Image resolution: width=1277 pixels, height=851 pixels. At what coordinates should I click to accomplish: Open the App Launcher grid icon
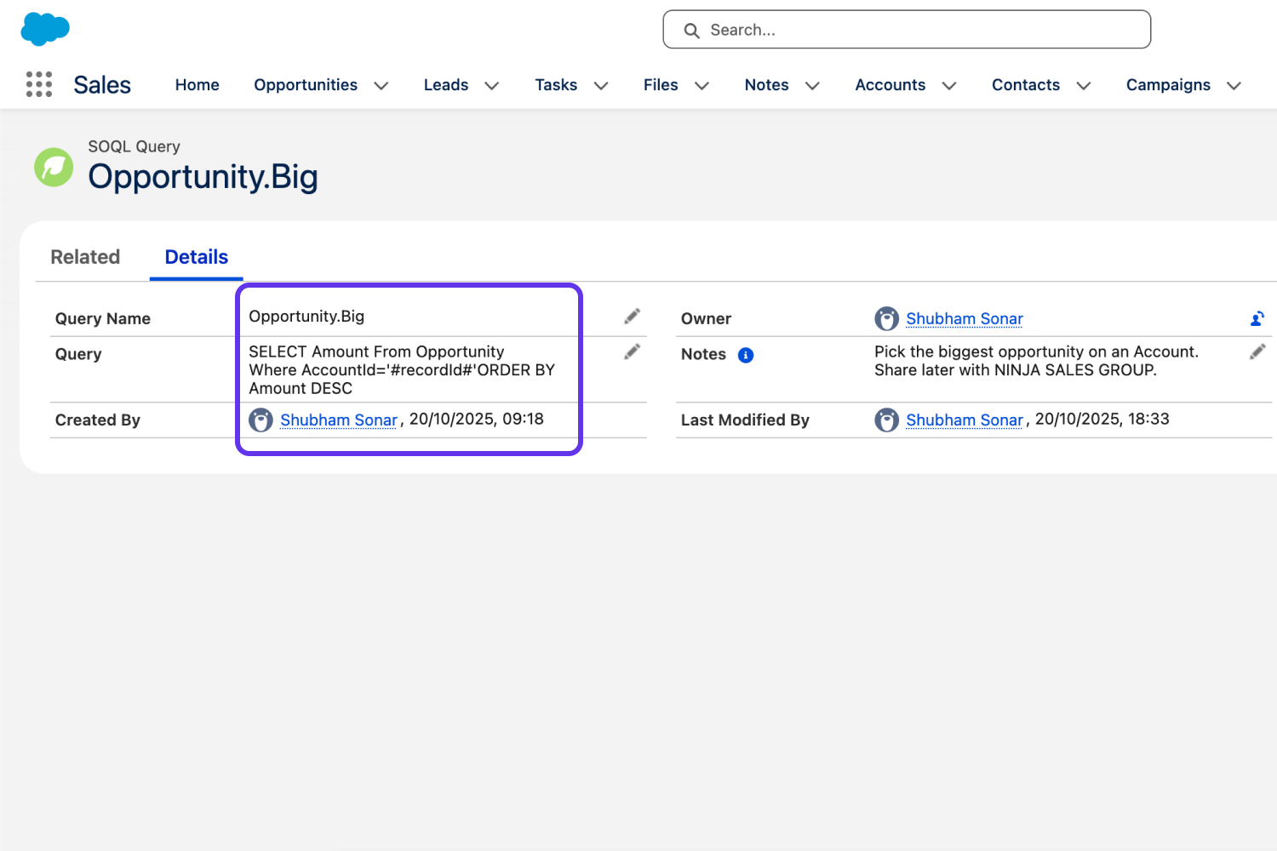(x=39, y=84)
